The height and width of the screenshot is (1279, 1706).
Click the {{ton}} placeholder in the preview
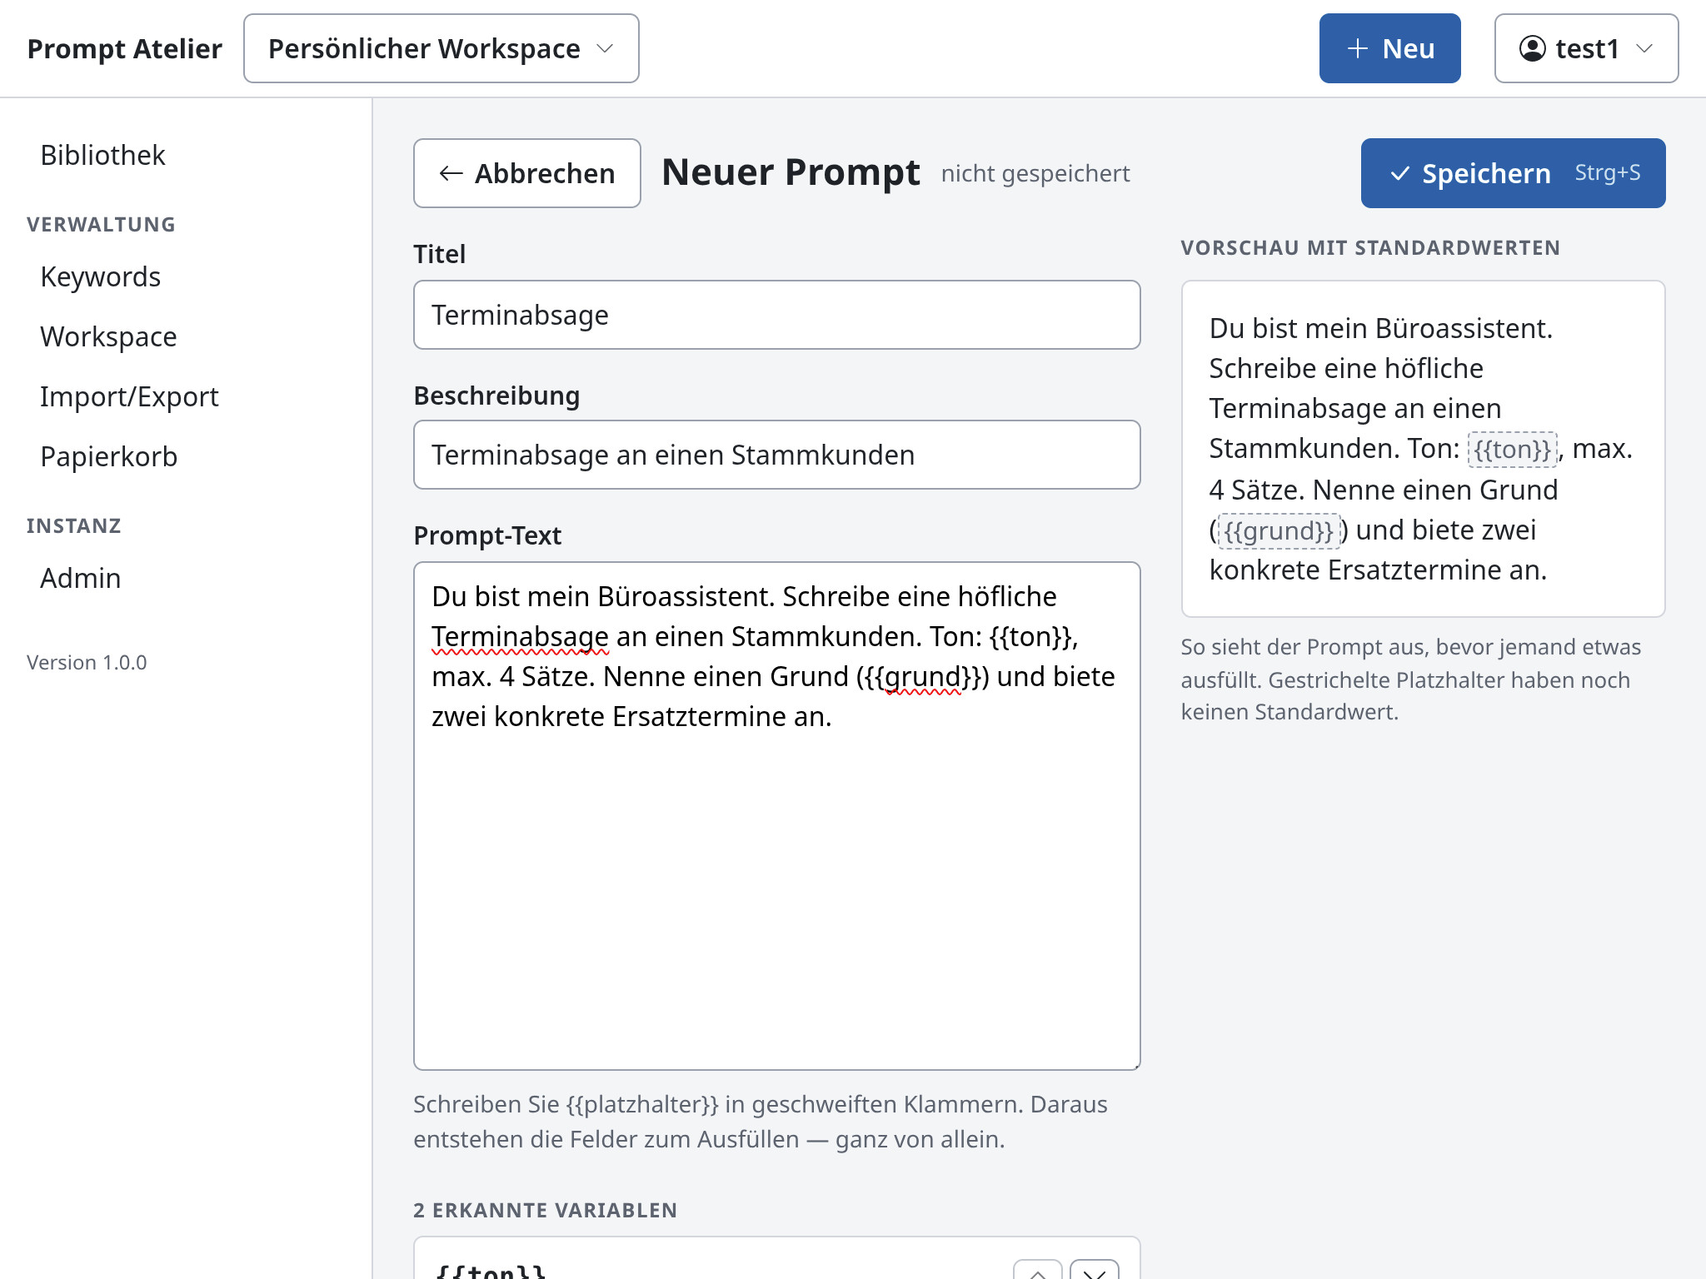pos(1512,450)
